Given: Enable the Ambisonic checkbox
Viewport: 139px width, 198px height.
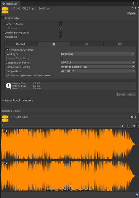Looking at the screenshot, I should click(x=61, y=37).
